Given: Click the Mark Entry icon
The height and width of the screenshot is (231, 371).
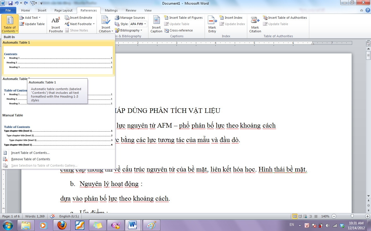Looking at the screenshot, I should (212, 24).
